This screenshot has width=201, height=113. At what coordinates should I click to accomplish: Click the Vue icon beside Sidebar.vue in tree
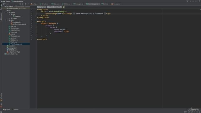coord(9,40)
